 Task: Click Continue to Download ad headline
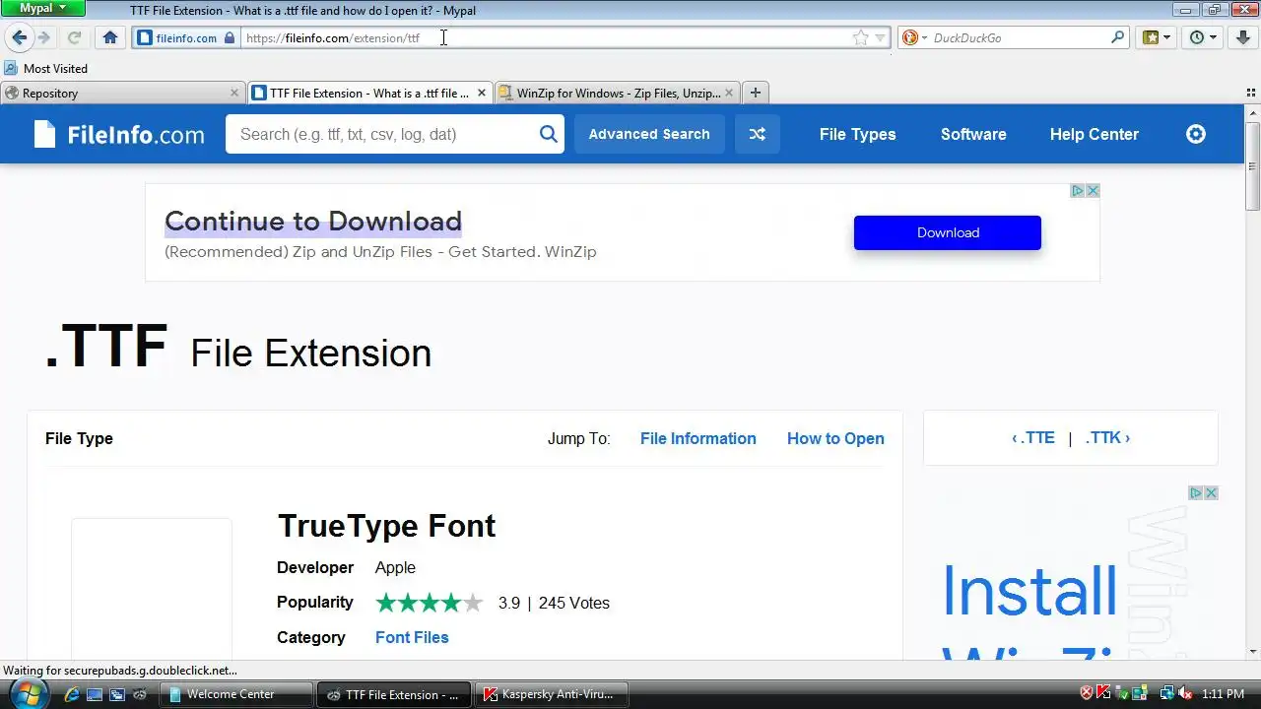click(x=313, y=221)
